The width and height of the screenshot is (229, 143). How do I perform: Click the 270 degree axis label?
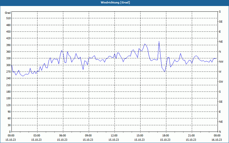[9, 72]
